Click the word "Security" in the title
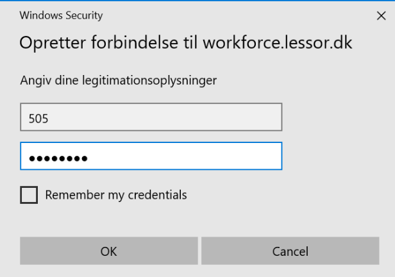The width and height of the screenshot is (395, 277). click(x=83, y=15)
